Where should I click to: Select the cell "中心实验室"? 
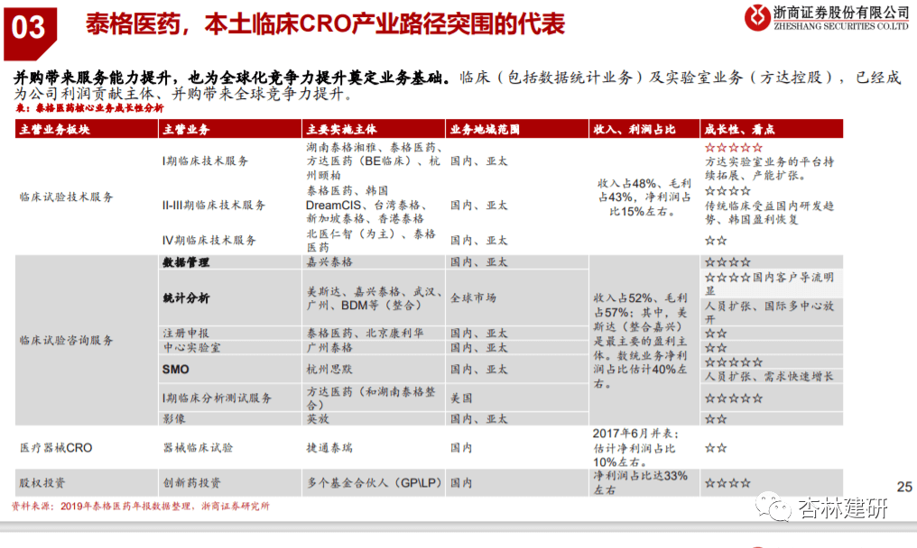(191, 348)
